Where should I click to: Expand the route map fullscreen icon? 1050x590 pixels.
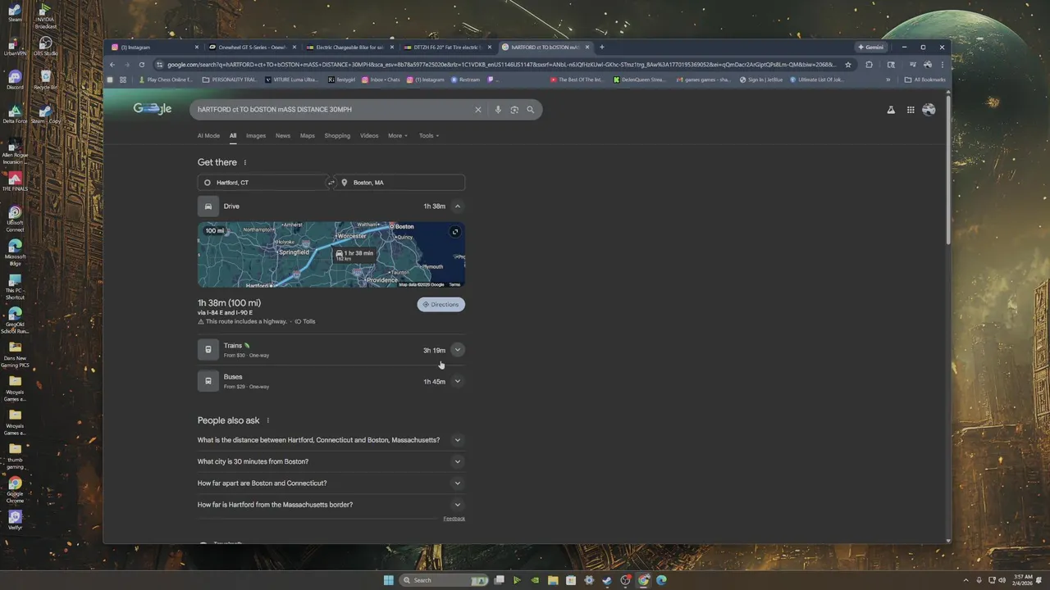coord(455,232)
